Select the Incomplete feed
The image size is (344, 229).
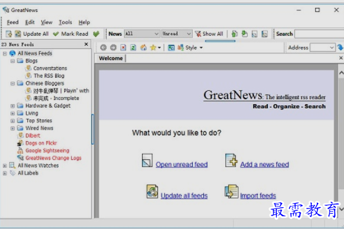coord(56,98)
